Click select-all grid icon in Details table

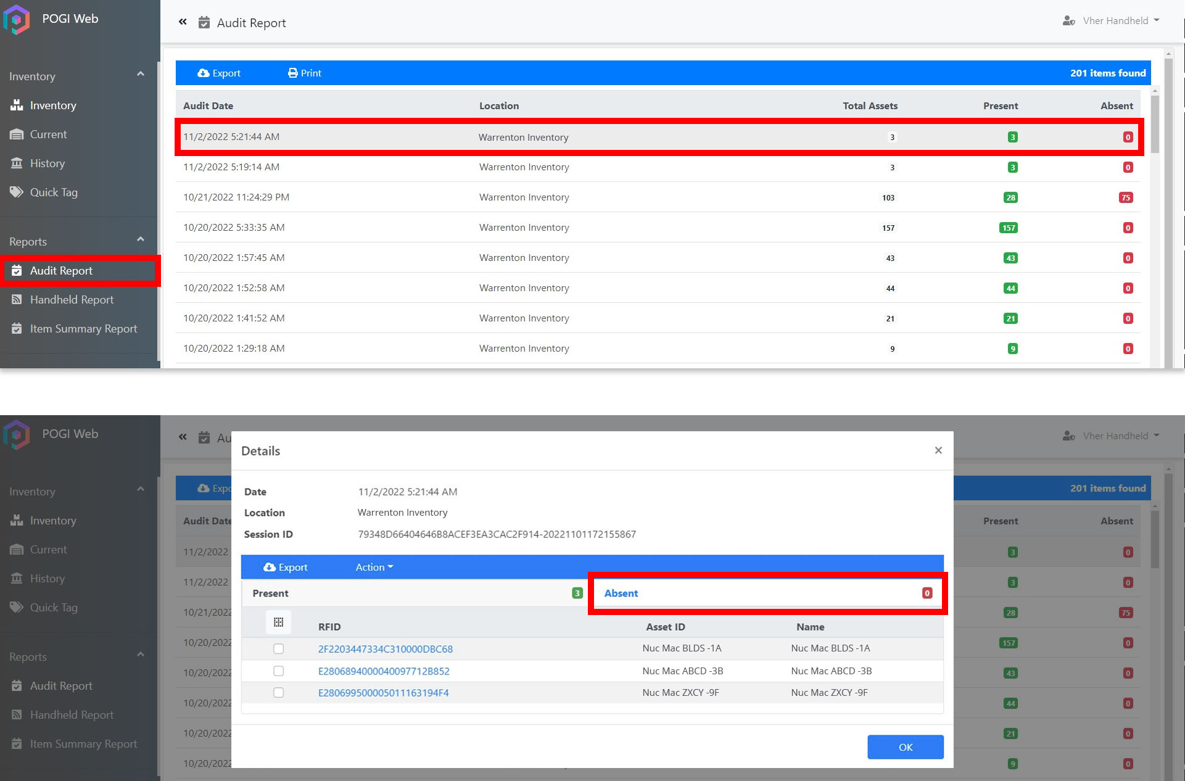point(278,622)
